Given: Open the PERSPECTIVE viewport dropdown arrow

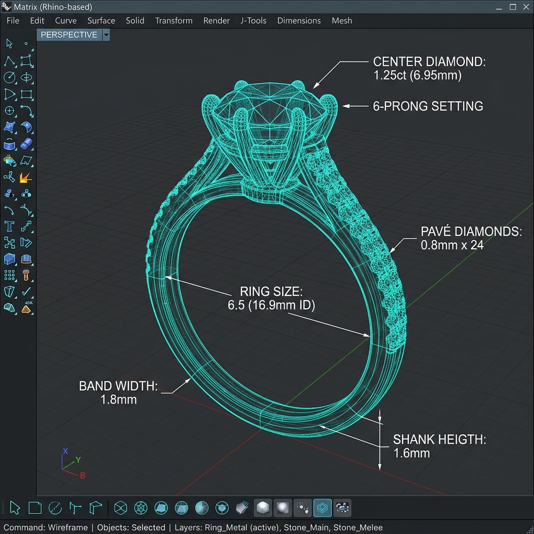Looking at the screenshot, I should (106, 35).
